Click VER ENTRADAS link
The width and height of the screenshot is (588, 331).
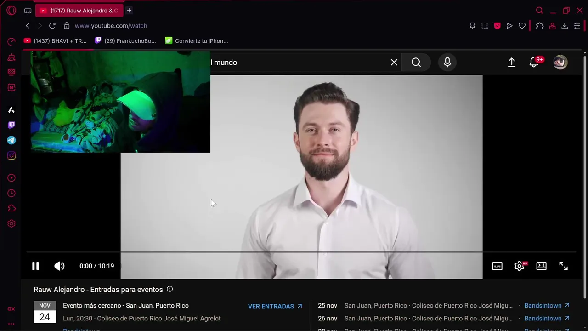[275, 306]
